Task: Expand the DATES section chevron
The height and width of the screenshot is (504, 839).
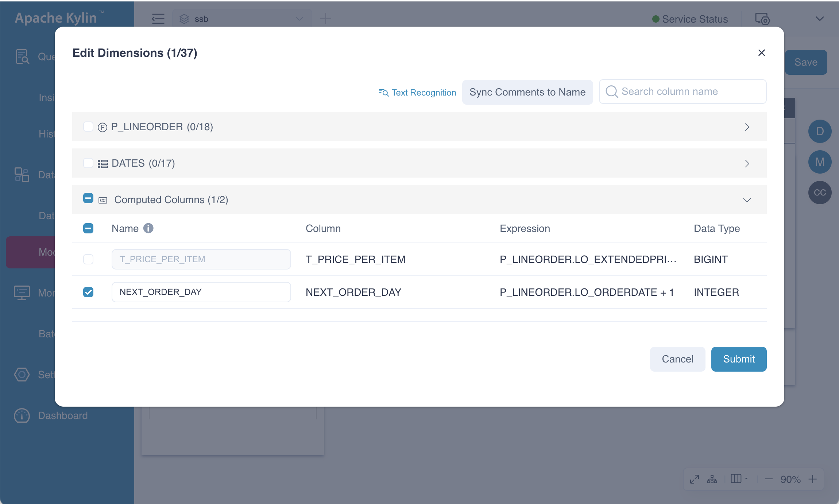Action: coord(747,163)
